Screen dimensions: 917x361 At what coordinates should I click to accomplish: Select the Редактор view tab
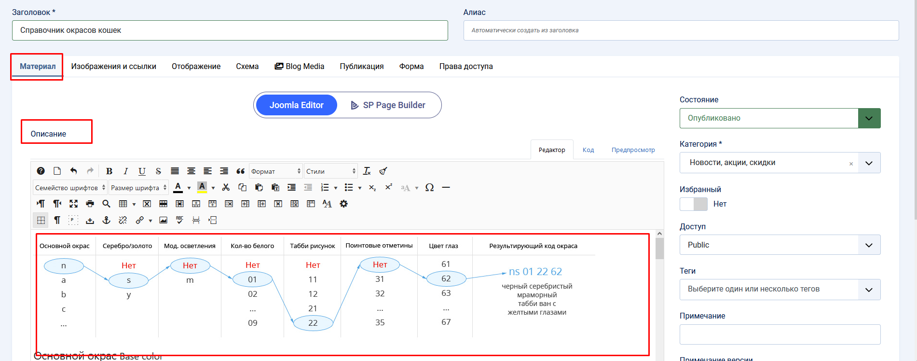click(552, 150)
